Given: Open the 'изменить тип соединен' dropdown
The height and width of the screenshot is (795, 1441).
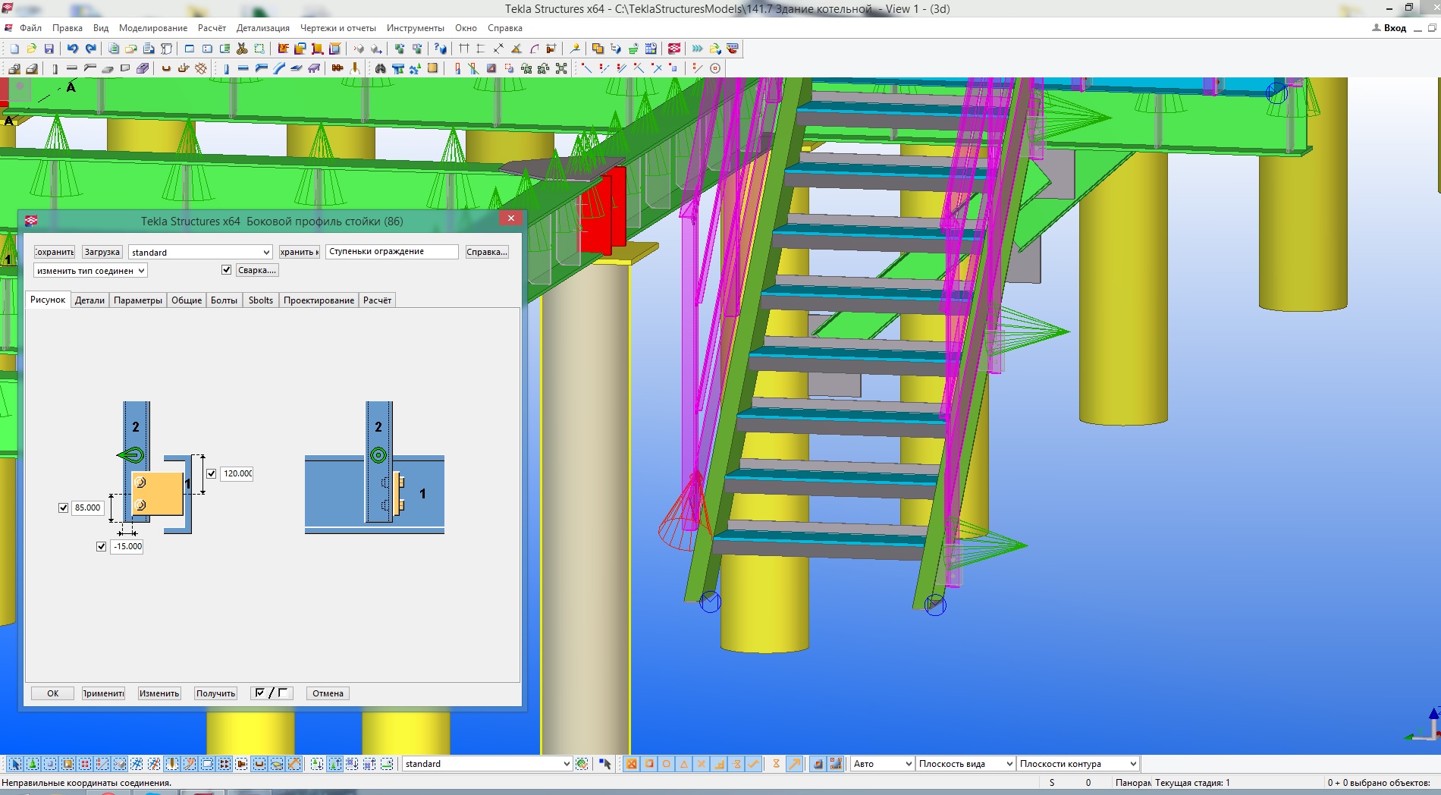Looking at the screenshot, I should point(90,271).
